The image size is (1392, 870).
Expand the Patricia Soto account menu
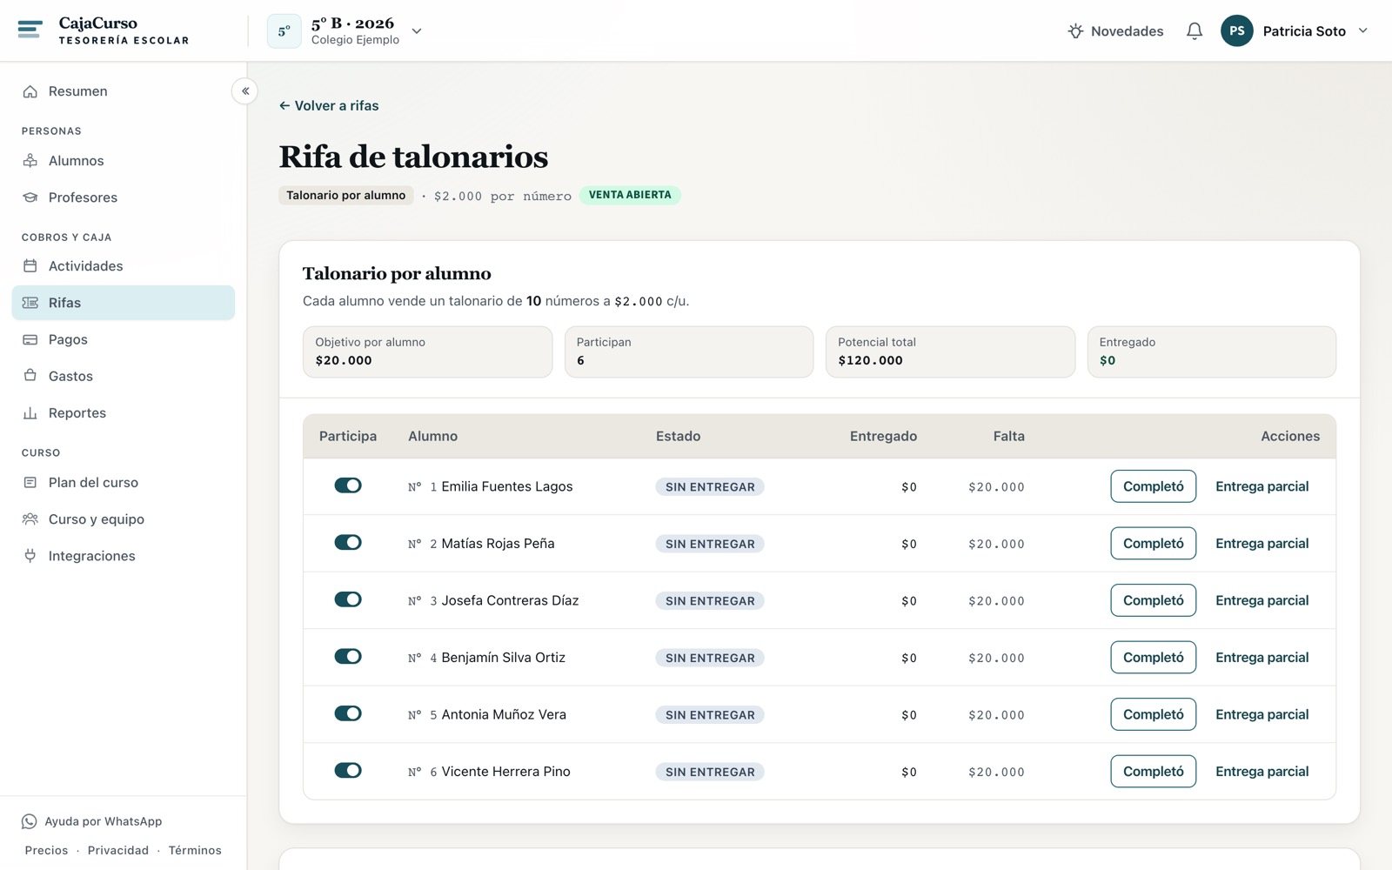pyautogui.click(x=1295, y=30)
